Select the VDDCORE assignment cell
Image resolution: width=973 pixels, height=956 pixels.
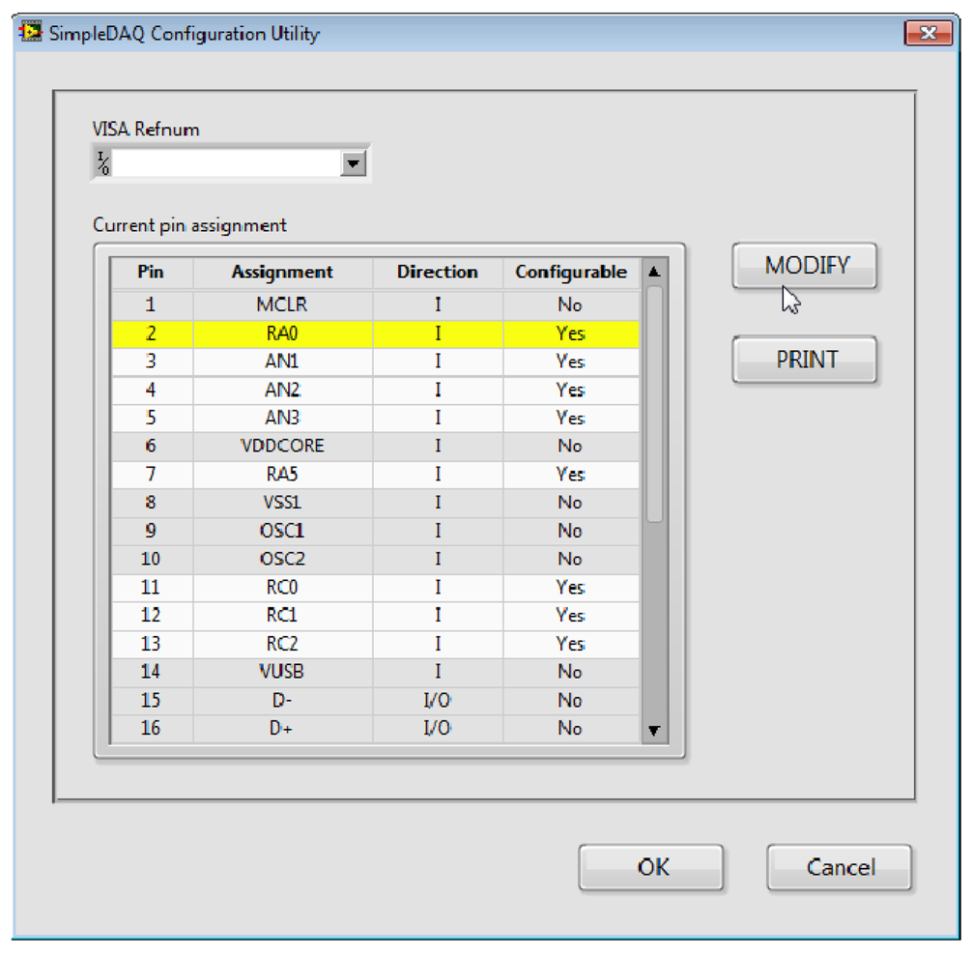283,446
